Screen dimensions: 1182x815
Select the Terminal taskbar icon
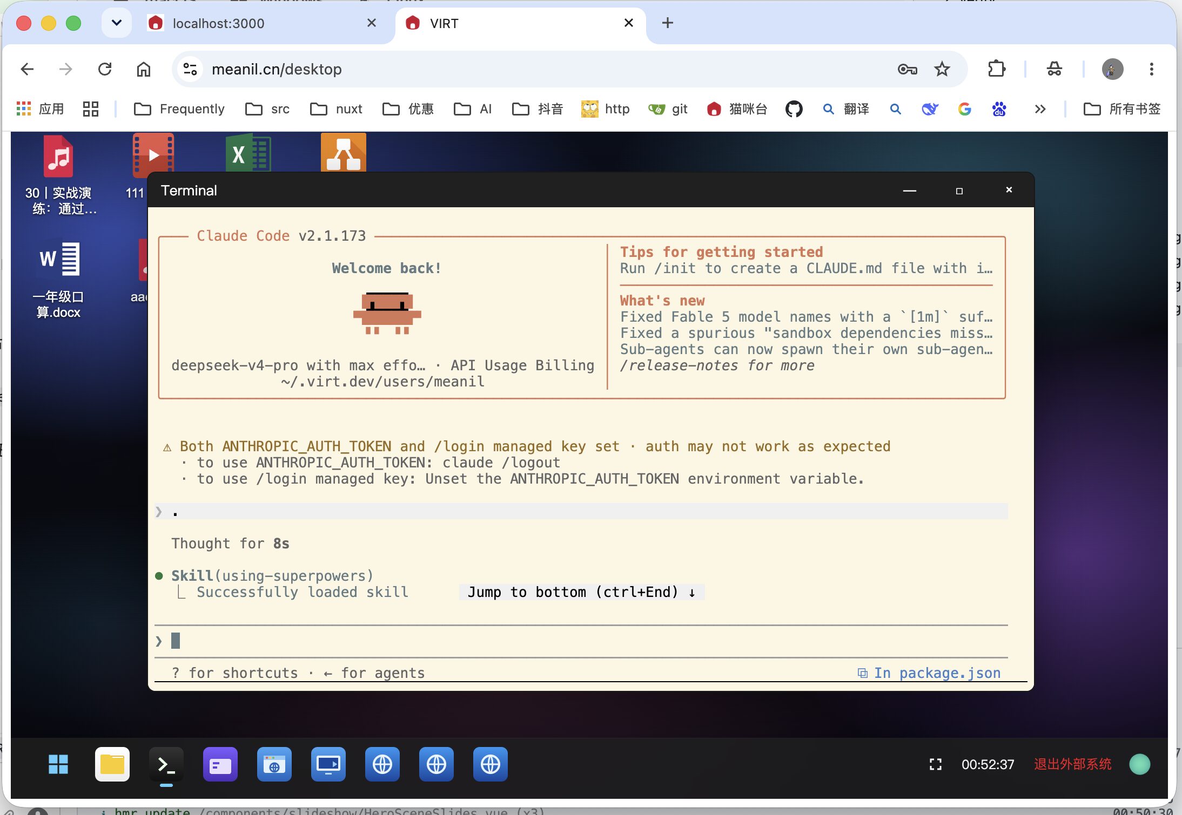coord(166,764)
